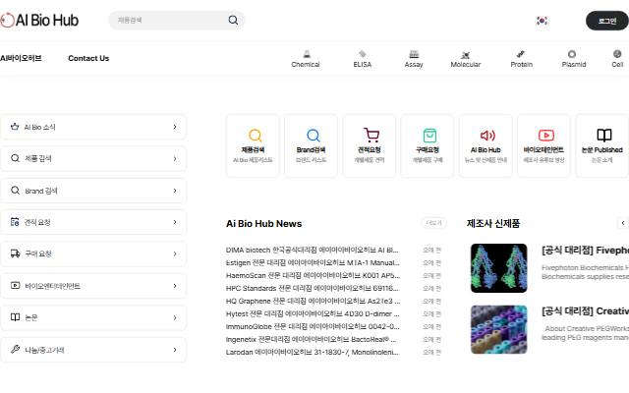Click the 논문 sidebar book icon
629x393 pixels.
(x=16, y=317)
